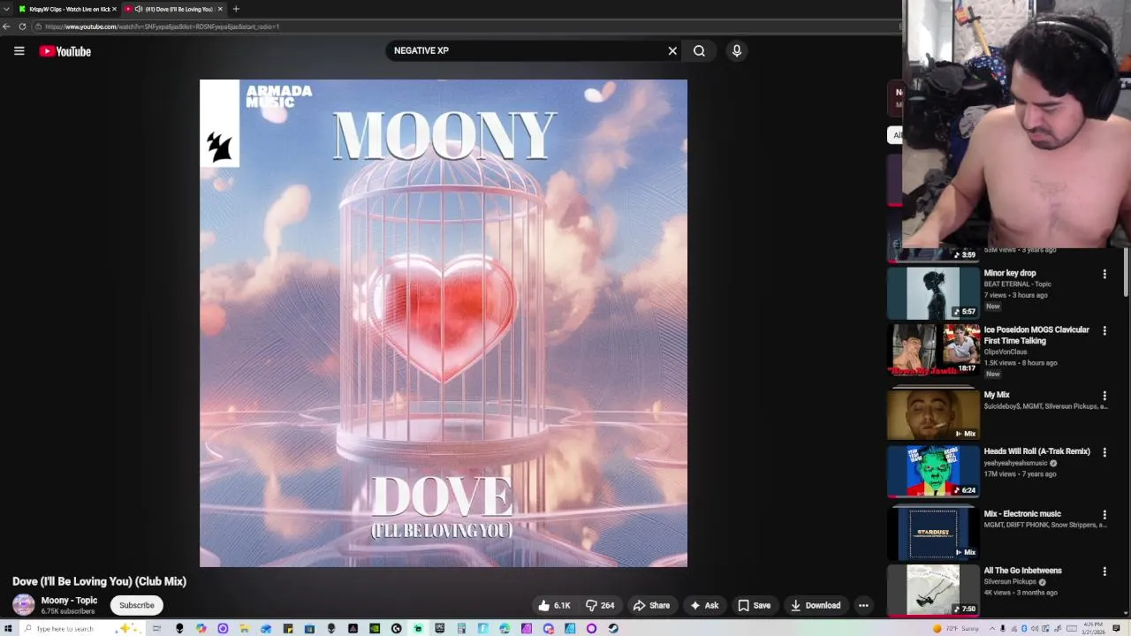Open Mix - Electronic music title
The image size is (1131, 636).
point(1022,514)
